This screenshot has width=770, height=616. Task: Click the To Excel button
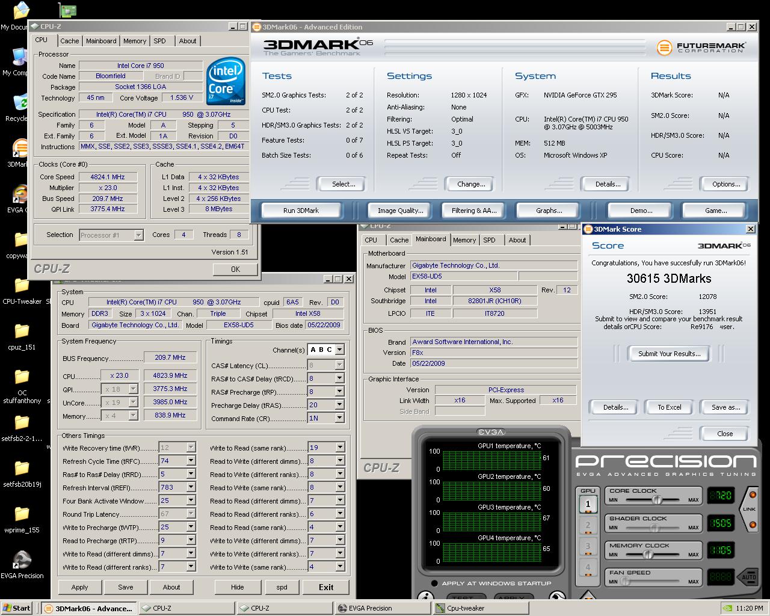(669, 407)
